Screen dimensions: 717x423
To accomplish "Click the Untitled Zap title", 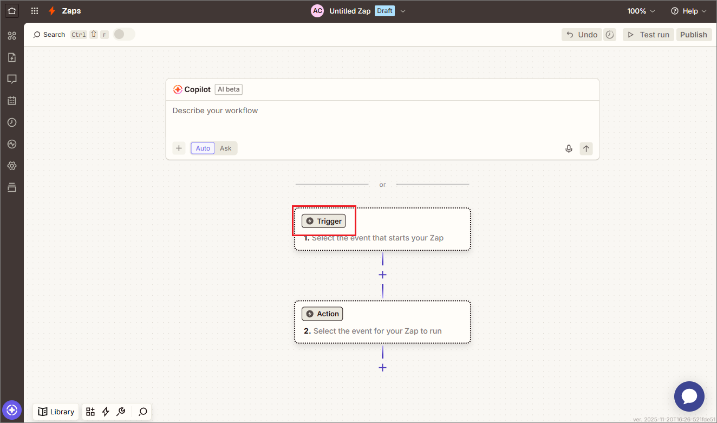I will [350, 11].
